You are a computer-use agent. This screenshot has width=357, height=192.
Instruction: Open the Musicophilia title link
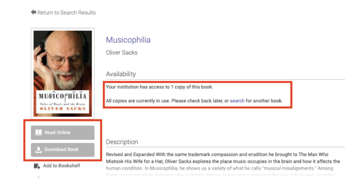coord(128,40)
